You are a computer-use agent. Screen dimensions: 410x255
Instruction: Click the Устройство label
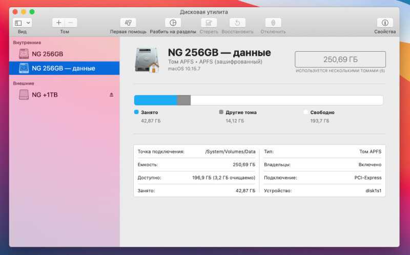pos(278,190)
